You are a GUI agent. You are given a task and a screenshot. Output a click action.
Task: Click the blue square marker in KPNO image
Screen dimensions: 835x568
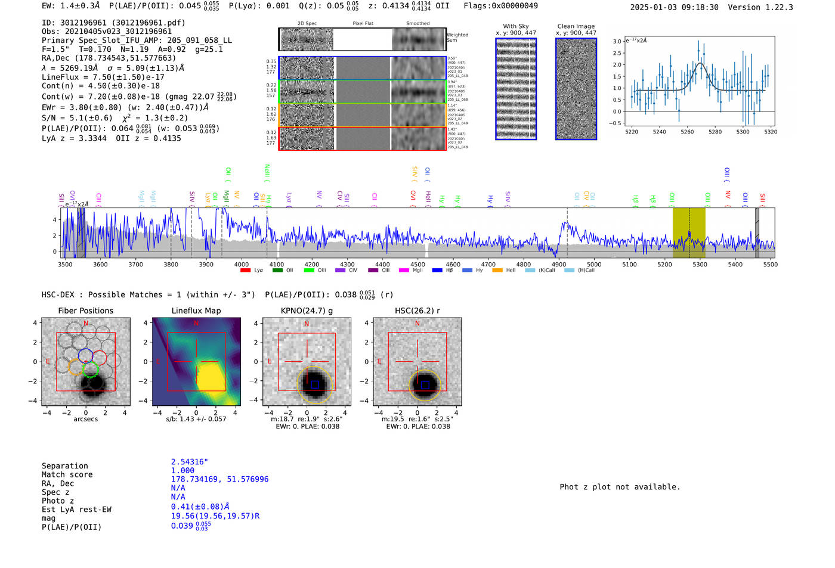[x=314, y=384]
